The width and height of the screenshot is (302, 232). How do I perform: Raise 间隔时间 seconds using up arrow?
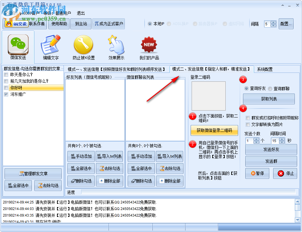pos(282,139)
